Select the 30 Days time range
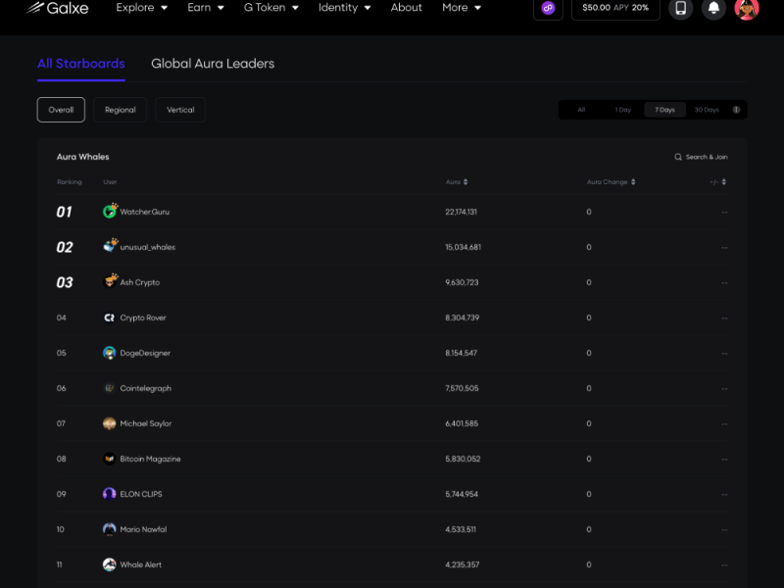 pyautogui.click(x=707, y=110)
